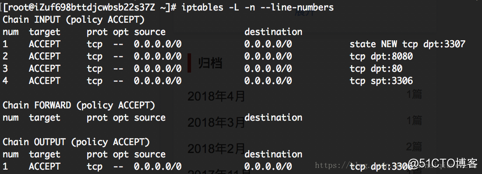This screenshot has width=482, height=174.
Task: Click the "prot" header under Chain OUTPUT
Action: [97, 155]
